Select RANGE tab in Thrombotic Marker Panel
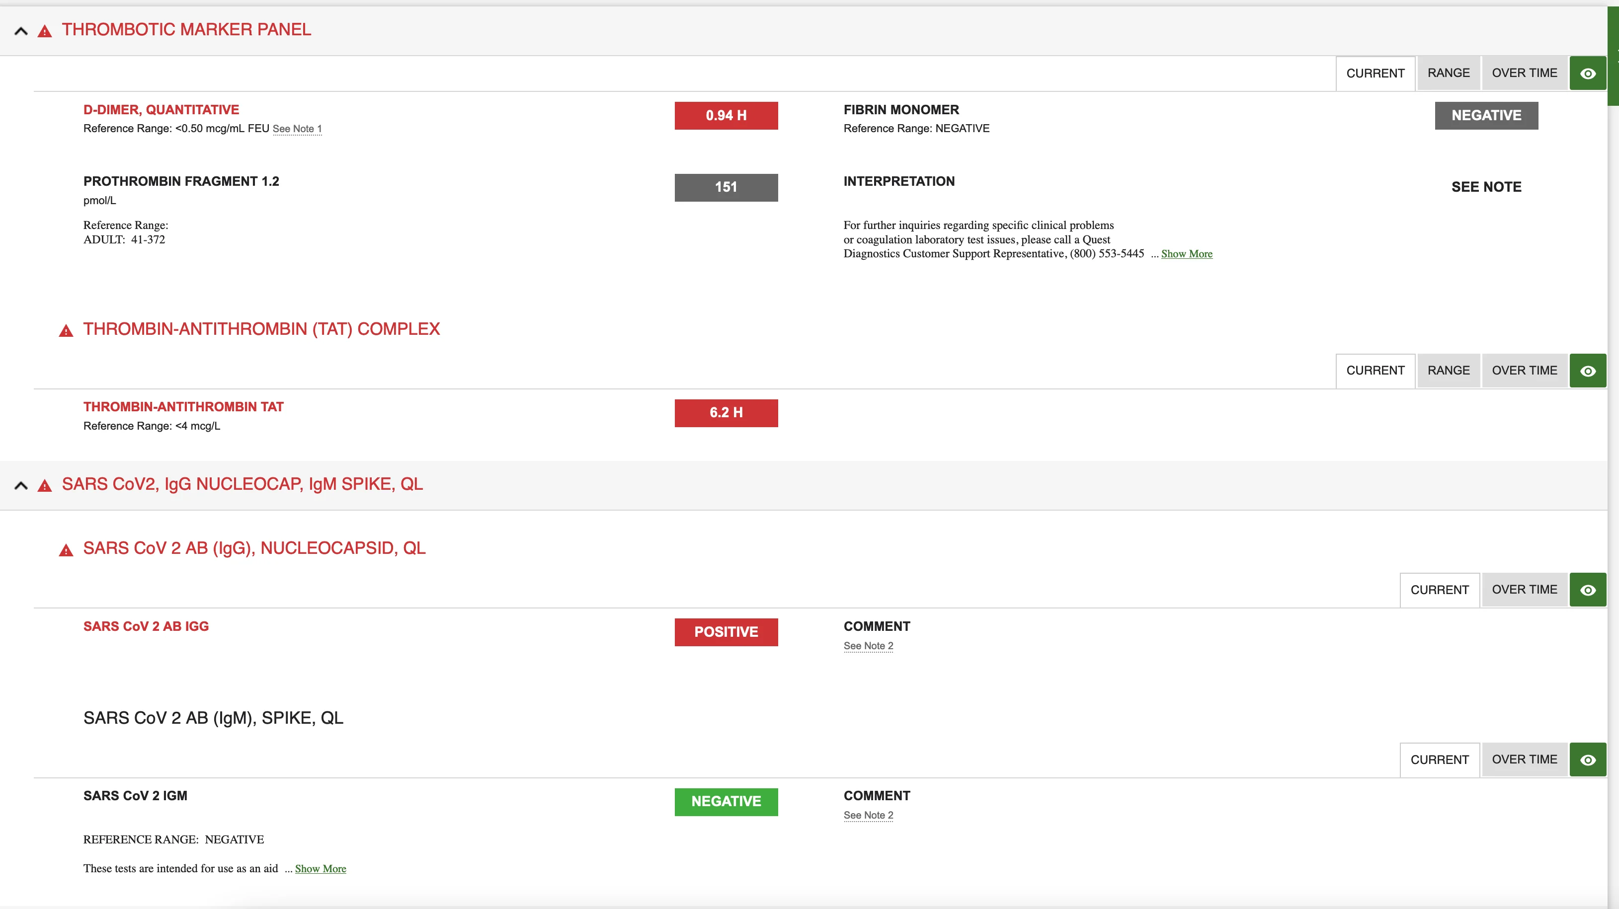Screen dimensions: 1619x909 coord(1449,73)
